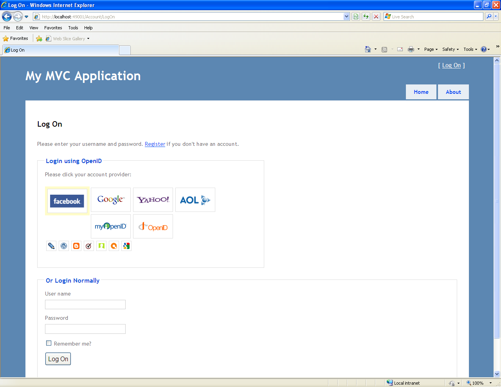Viewport: 501px width, 387px height.
Task: Click the Live Search magnifier button
Action: [489, 16]
